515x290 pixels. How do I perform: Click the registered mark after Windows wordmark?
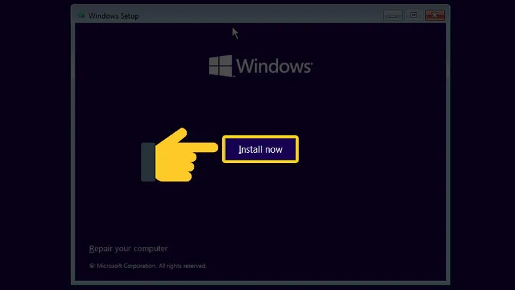[313, 63]
